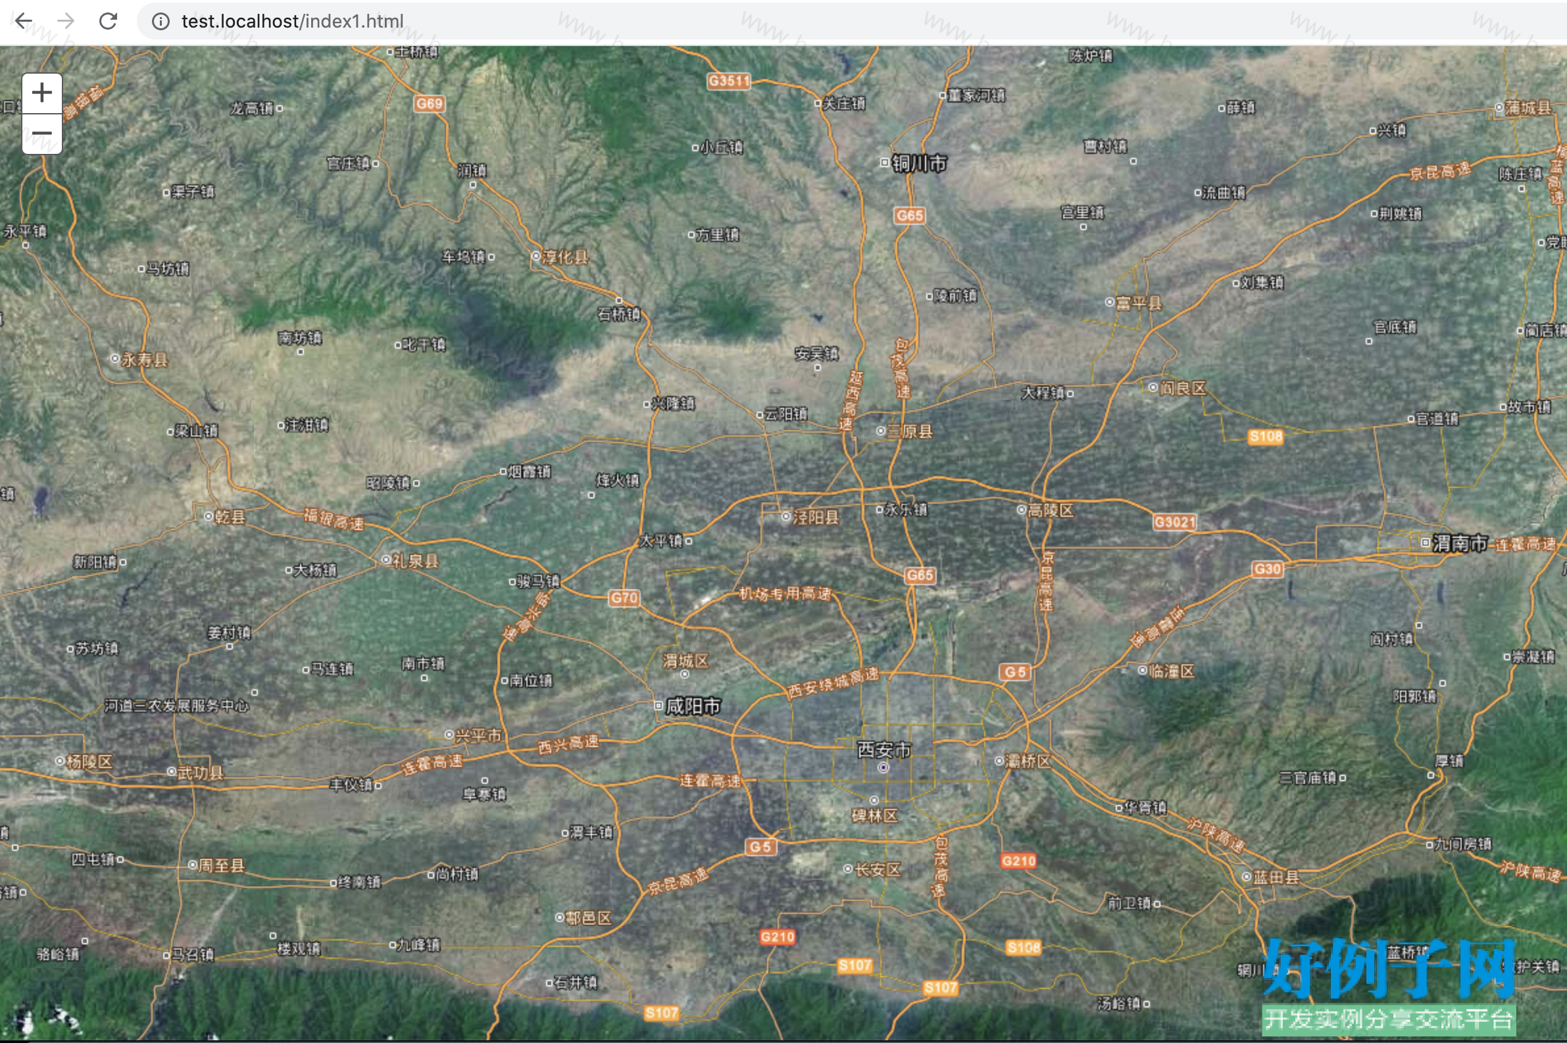Viewport: 1567px width, 1043px height.
Task: Click the 河道三农发展服务中心 label
Action: click(x=176, y=706)
